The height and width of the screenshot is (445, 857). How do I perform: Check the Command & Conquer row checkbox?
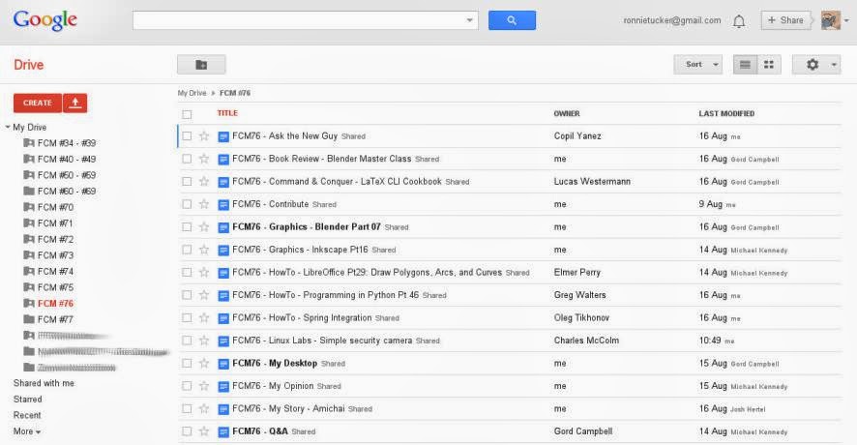pyautogui.click(x=187, y=182)
